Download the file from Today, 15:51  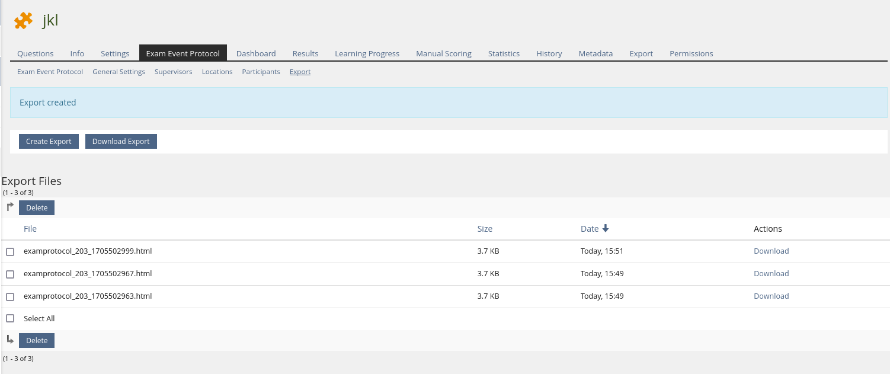point(771,251)
